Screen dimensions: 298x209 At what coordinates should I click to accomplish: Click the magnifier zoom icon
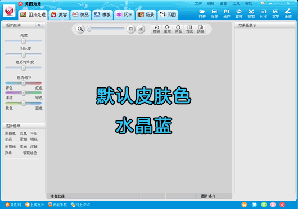[80, 29]
